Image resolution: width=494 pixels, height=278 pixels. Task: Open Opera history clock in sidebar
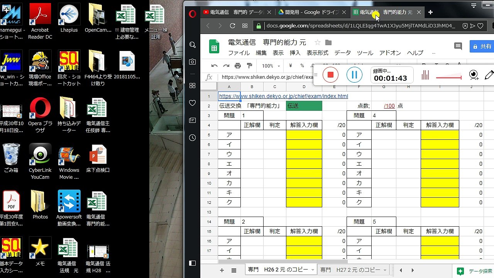coord(193,138)
